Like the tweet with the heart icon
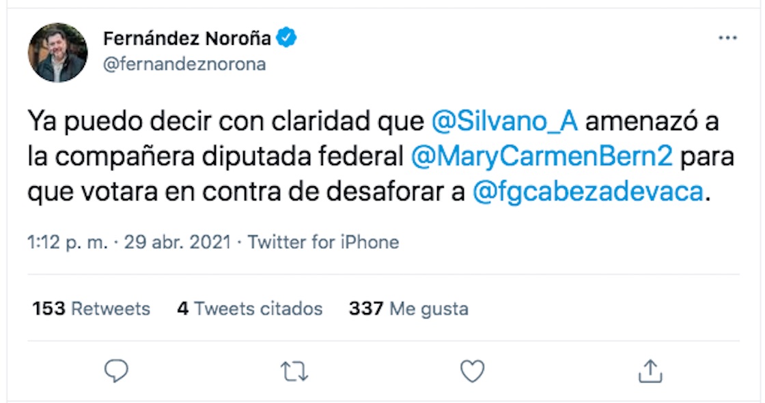 click(x=472, y=370)
